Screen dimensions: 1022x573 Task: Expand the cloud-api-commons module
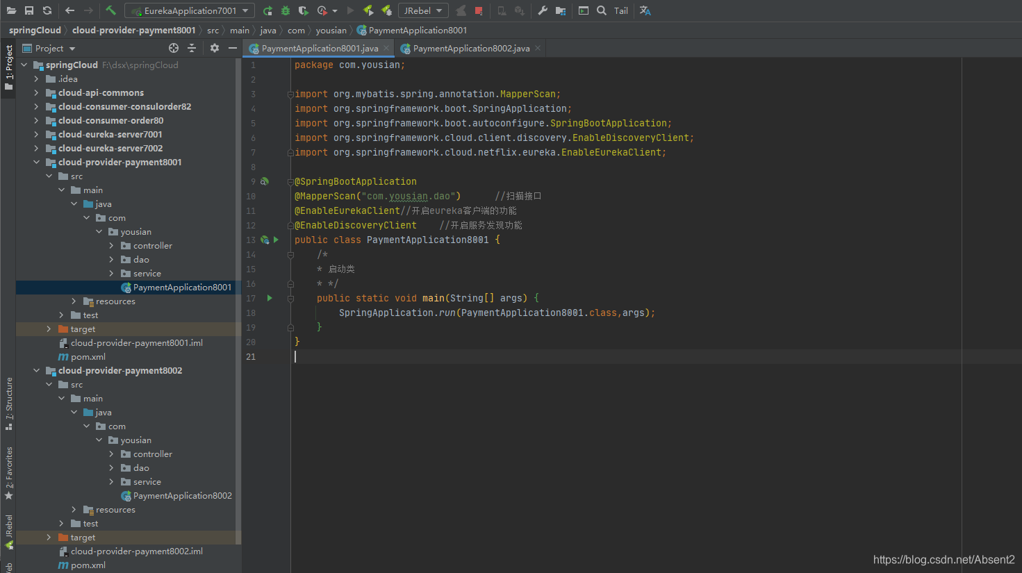[37, 92]
